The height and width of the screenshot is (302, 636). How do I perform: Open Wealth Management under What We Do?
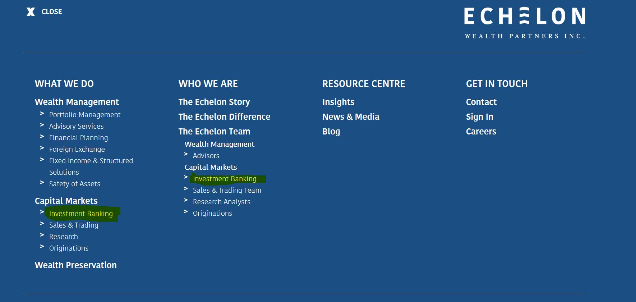pos(77,102)
